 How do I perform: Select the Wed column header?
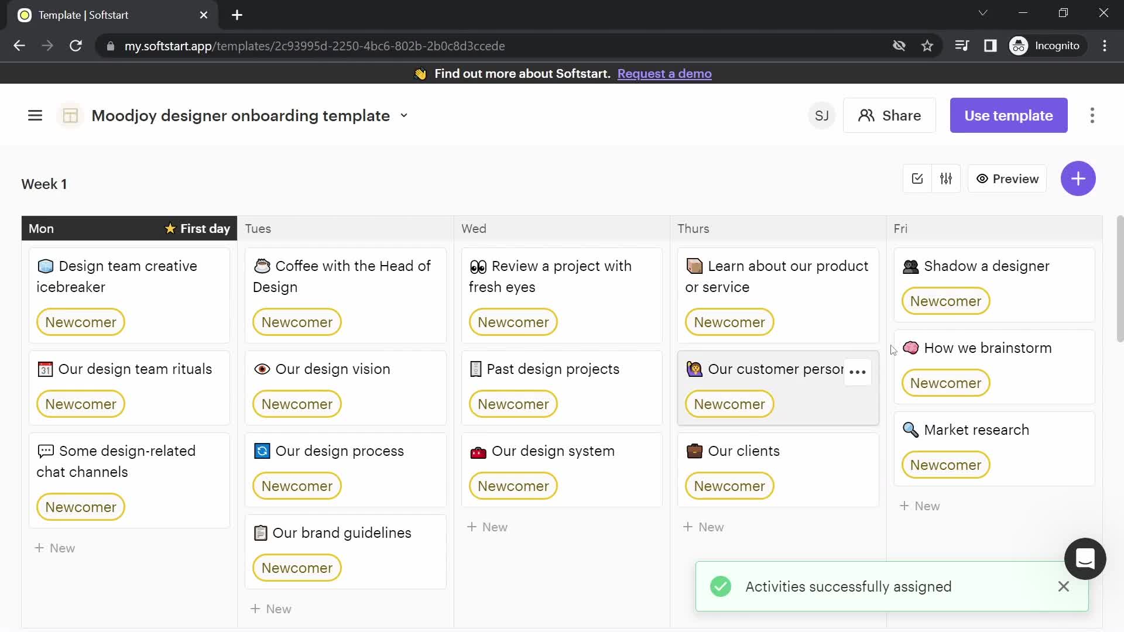click(561, 228)
